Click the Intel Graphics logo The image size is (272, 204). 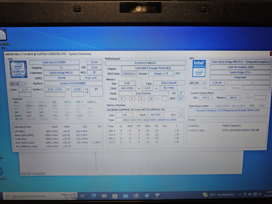[x=199, y=68]
